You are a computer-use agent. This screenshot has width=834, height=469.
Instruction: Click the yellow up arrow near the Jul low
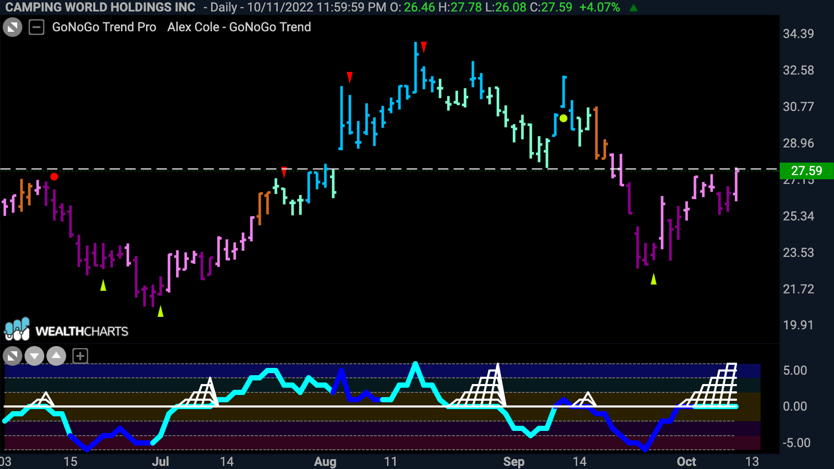(x=161, y=311)
